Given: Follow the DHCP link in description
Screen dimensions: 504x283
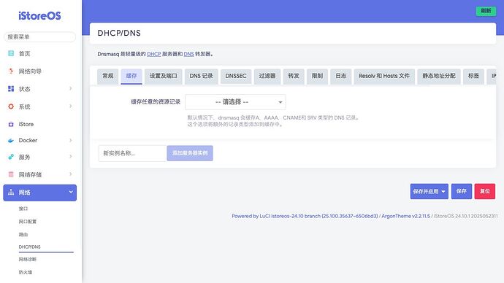Looking at the screenshot, I should click(153, 54).
